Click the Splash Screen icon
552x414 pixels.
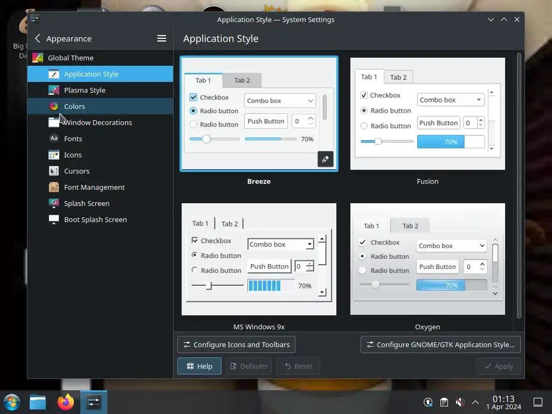point(53,203)
